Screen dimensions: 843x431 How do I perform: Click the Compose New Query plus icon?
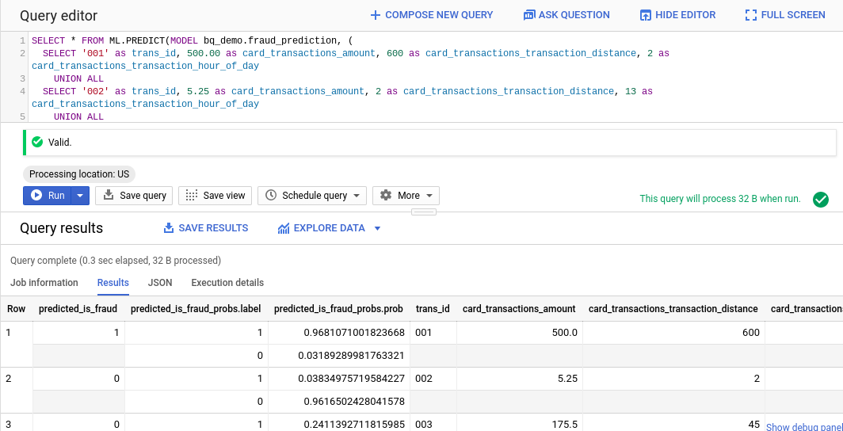click(376, 15)
